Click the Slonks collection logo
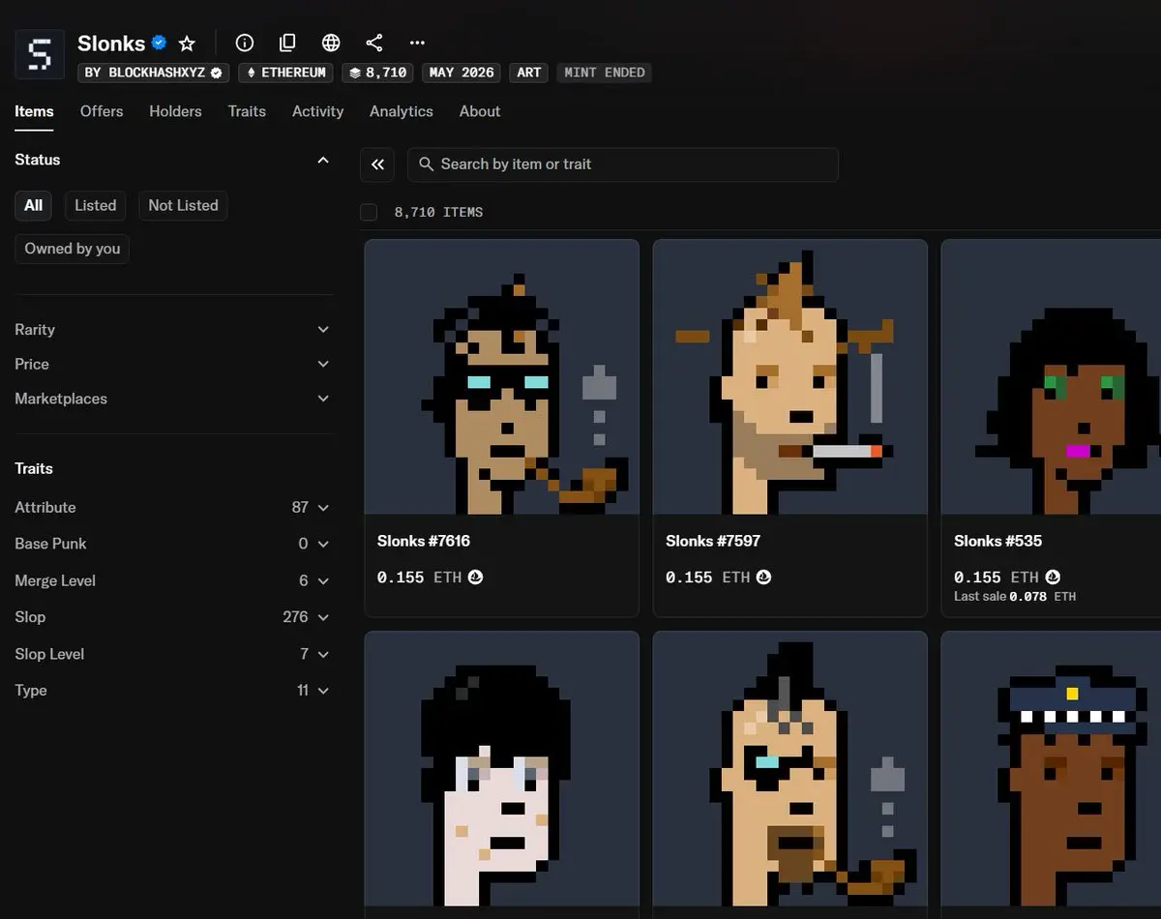Image resolution: width=1161 pixels, height=919 pixels. coord(40,54)
